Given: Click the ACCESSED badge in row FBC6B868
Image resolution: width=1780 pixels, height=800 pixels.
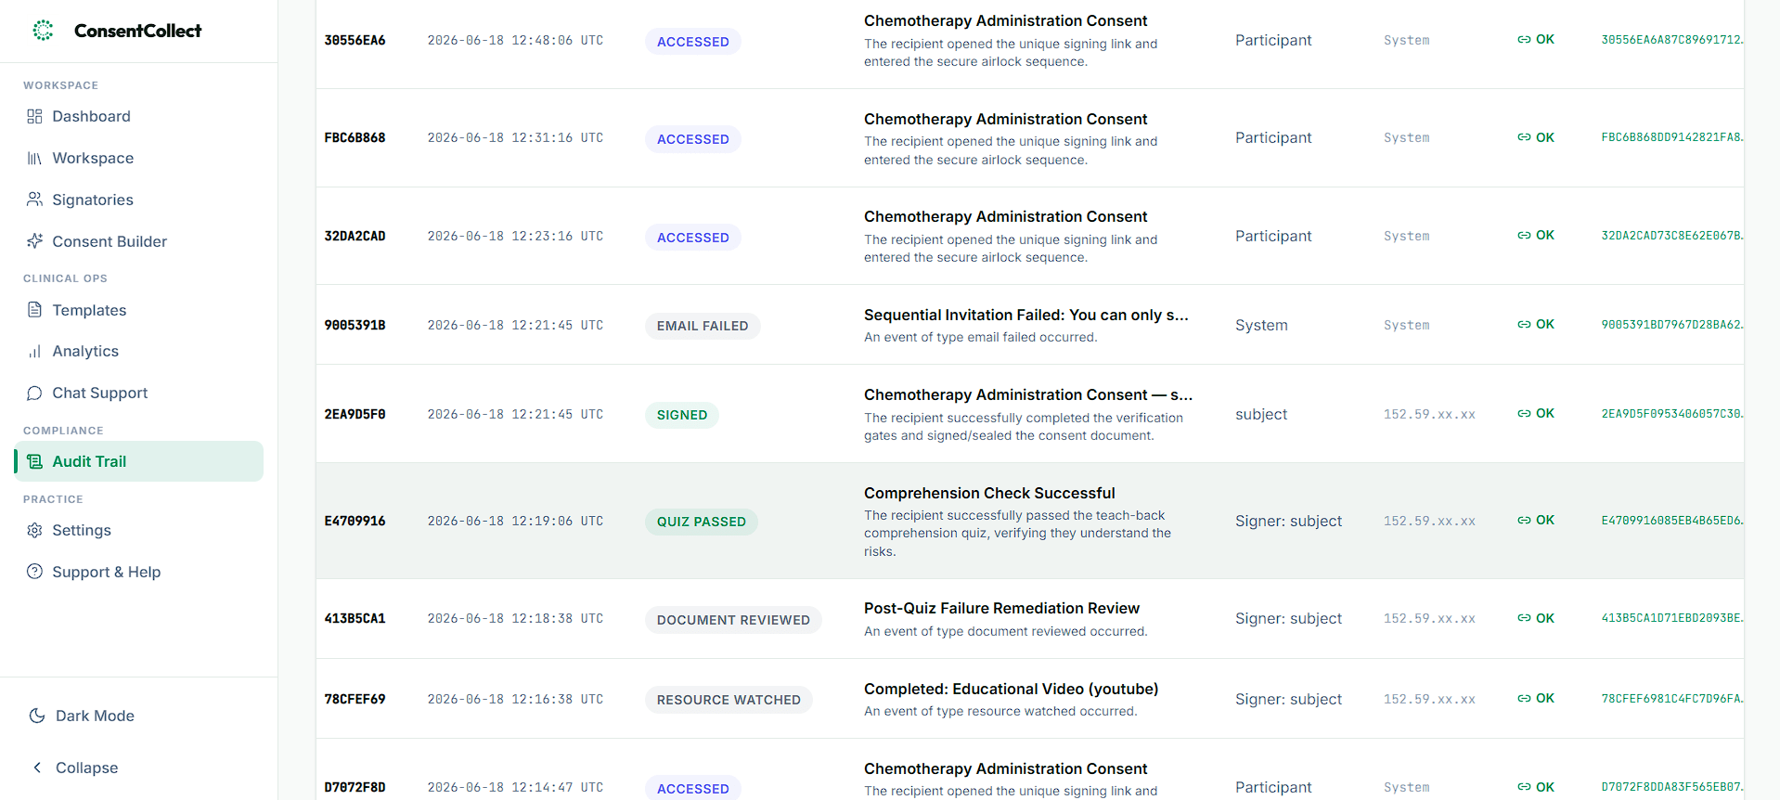Looking at the screenshot, I should click(x=693, y=139).
